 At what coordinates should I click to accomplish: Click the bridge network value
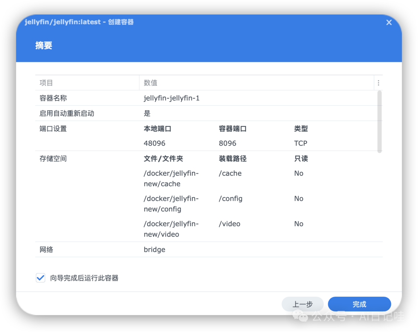154,249
